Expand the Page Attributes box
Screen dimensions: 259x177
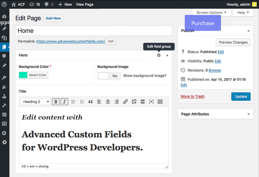tap(248, 114)
